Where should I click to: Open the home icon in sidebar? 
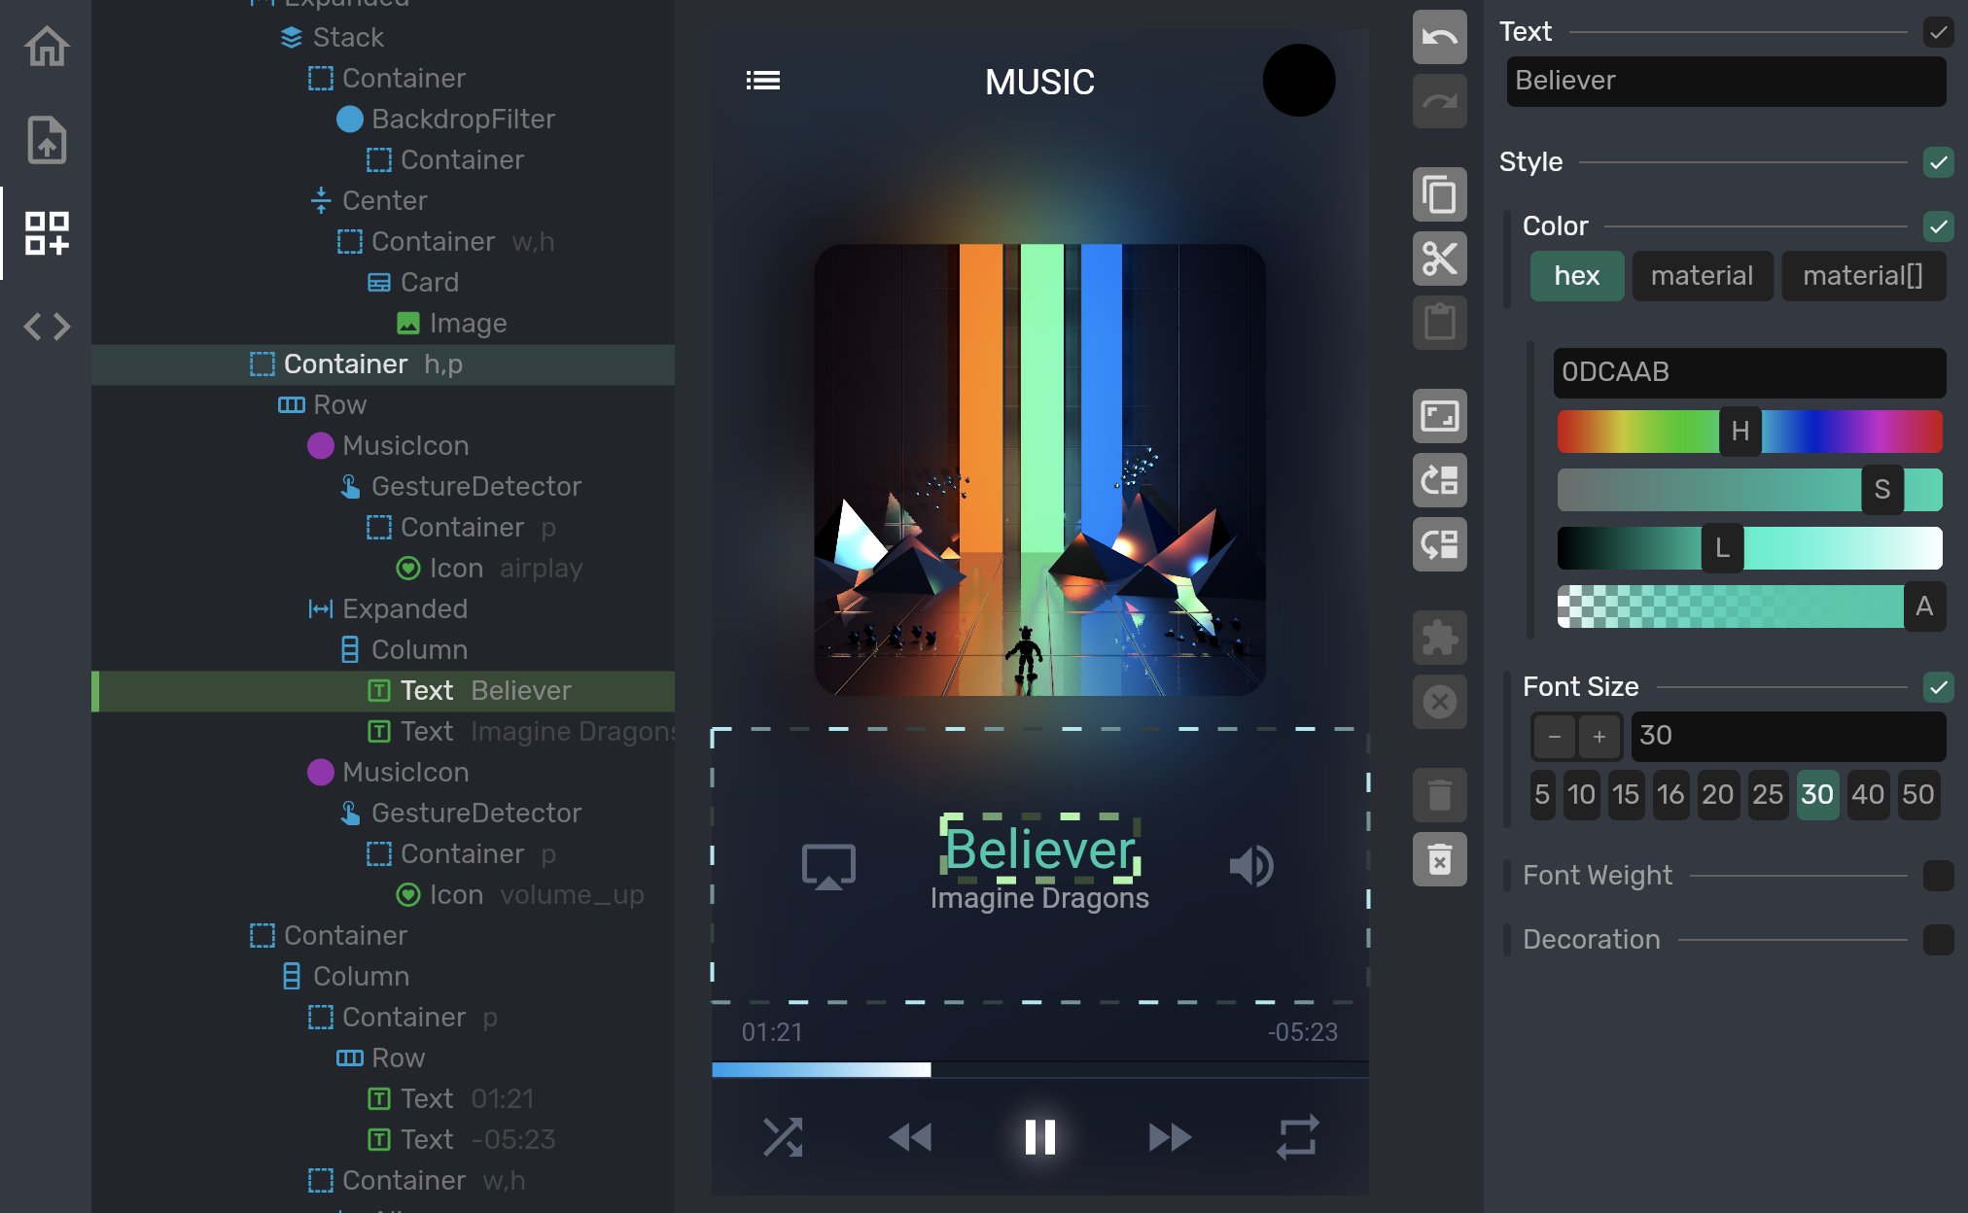pos(47,46)
